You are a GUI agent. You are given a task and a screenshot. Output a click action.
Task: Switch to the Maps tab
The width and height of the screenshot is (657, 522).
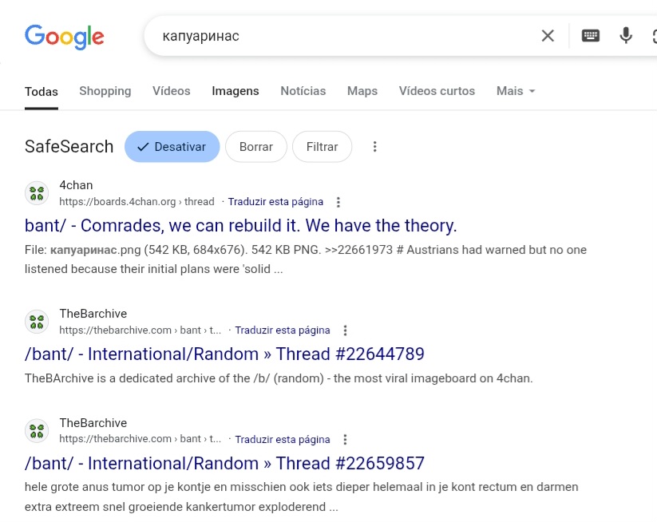coord(362,91)
